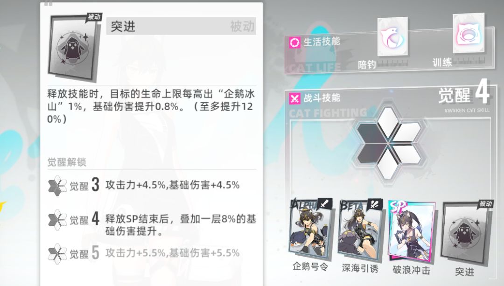Select the 突进 passive skill card
The width and height of the screenshot is (504, 286).
tap(467, 230)
